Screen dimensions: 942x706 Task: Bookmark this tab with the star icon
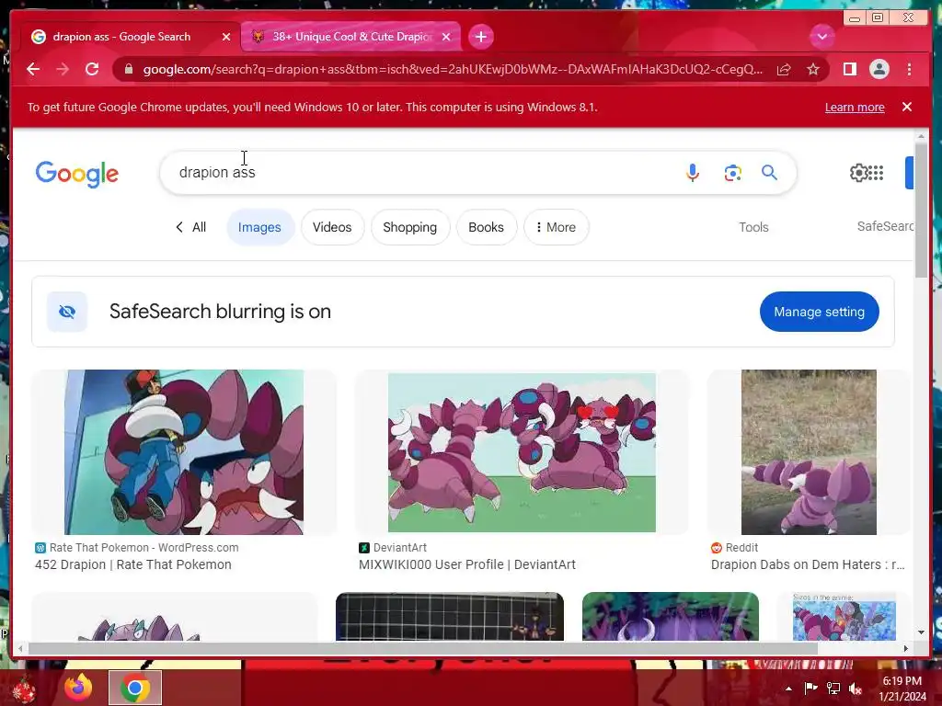813,70
